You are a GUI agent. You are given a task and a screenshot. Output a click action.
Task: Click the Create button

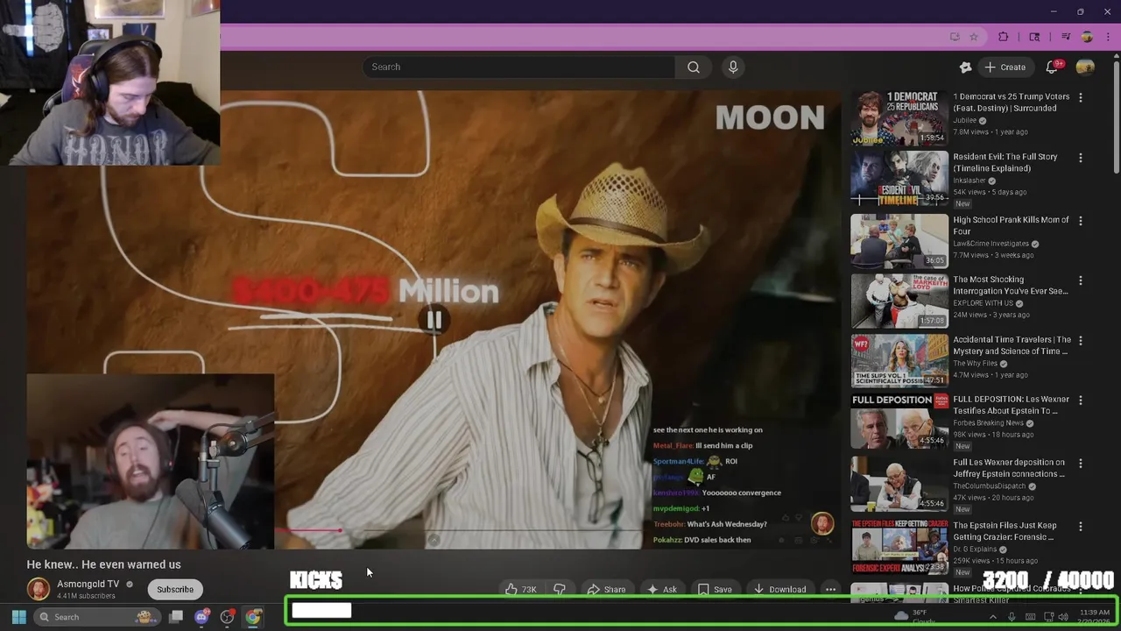[x=1005, y=67]
